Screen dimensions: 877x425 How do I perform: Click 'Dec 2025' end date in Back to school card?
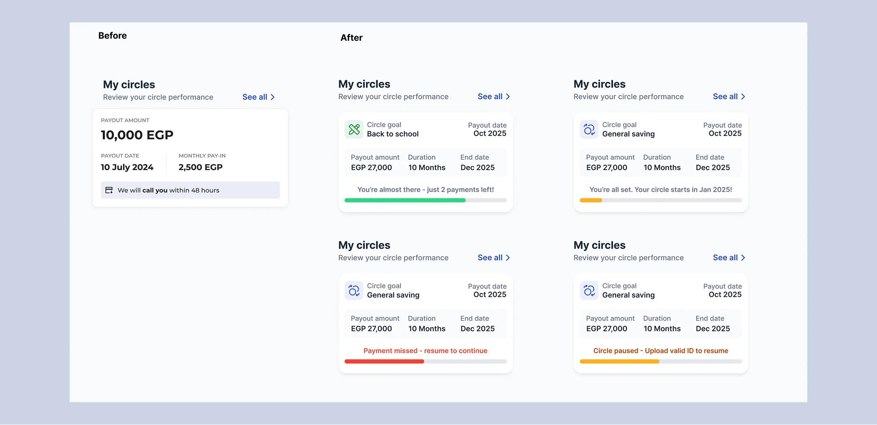[478, 168]
